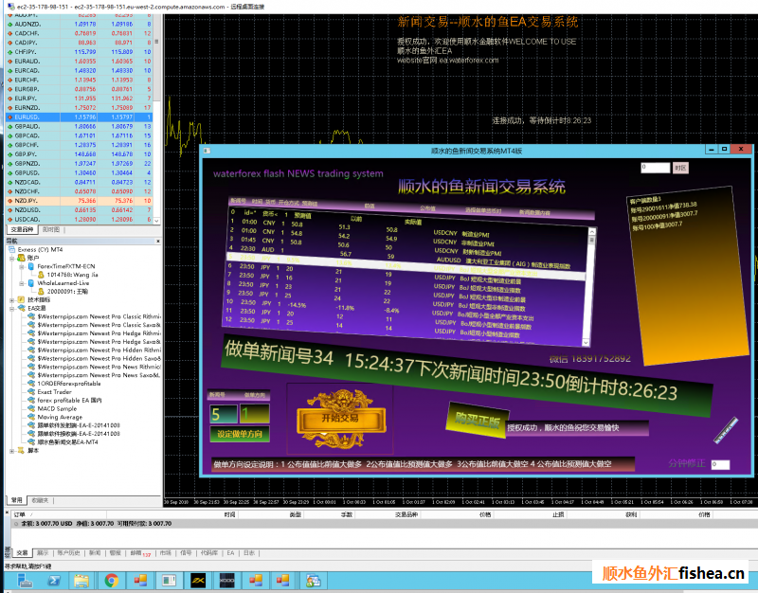This screenshot has height=593, width=758.
Task: Switch to the 账户历史 account history tab
Action: 69,551
